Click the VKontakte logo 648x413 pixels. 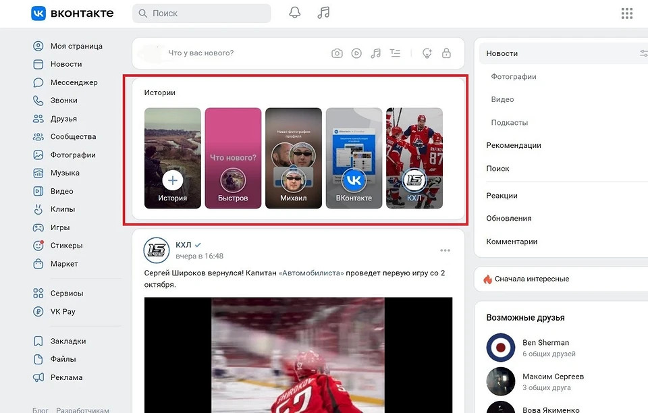point(72,13)
